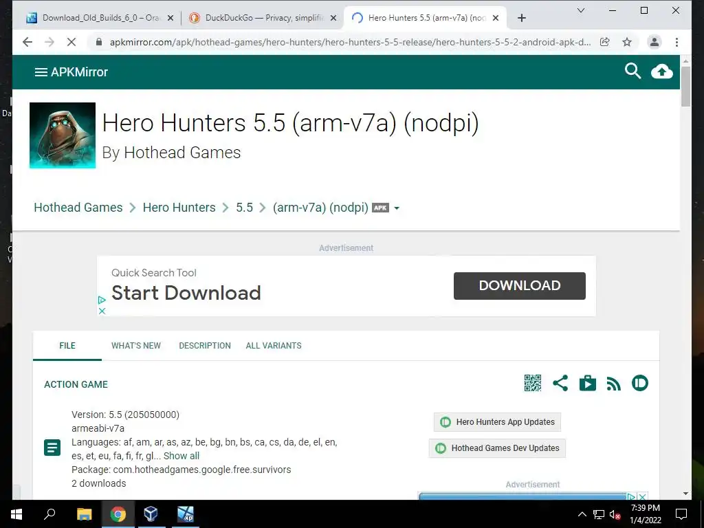Click Hothead Games Dev Updates button
This screenshot has height=528, width=704.
tap(497, 448)
